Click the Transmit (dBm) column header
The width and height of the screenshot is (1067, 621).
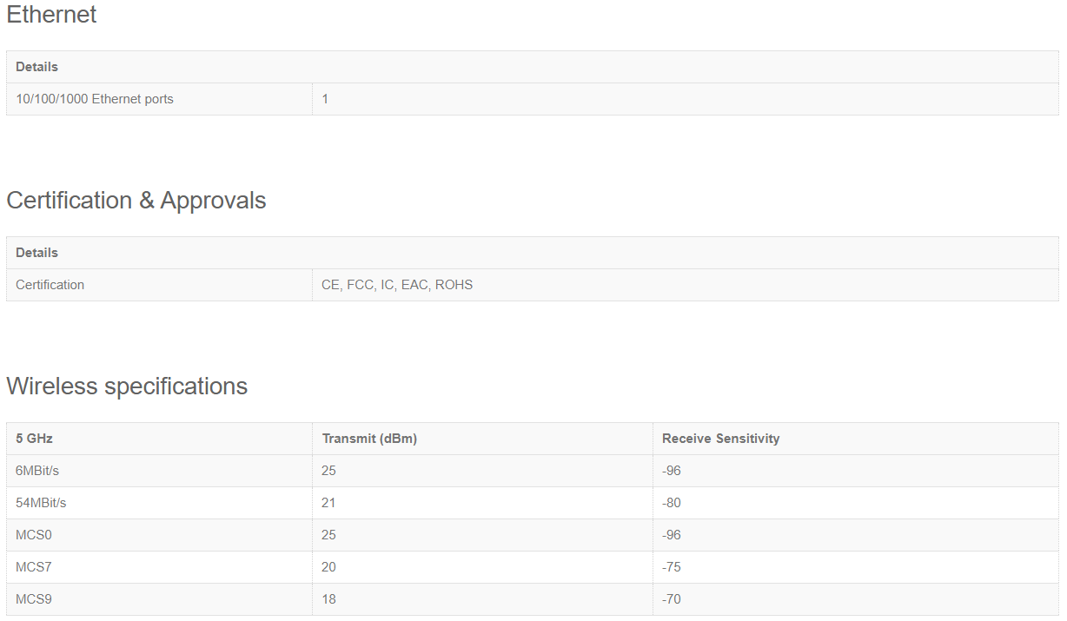pyautogui.click(x=369, y=439)
